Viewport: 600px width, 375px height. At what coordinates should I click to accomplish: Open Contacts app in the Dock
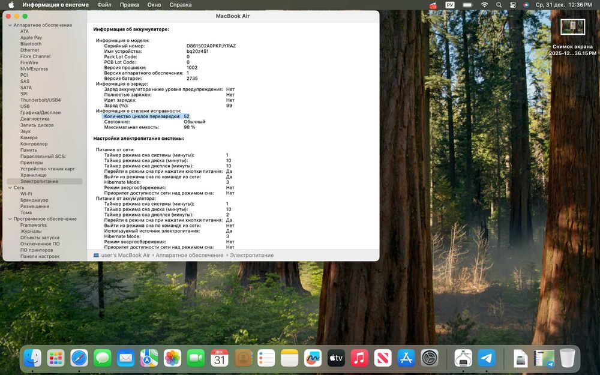click(x=243, y=358)
